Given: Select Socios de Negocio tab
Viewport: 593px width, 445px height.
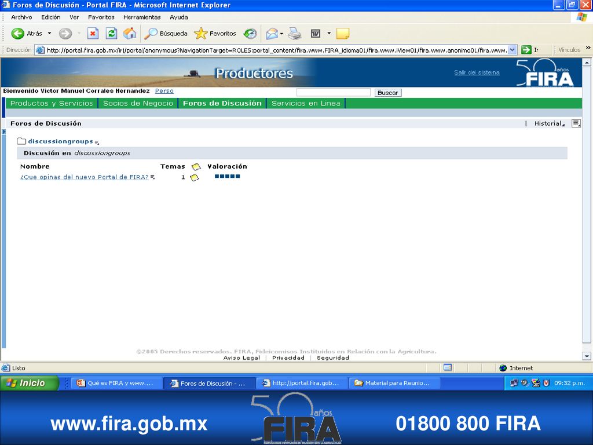Looking at the screenshot, I should tap(138, 103).
